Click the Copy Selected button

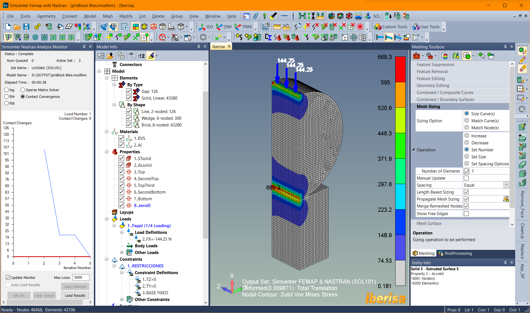pyautogui.click(x=75, y=286)
